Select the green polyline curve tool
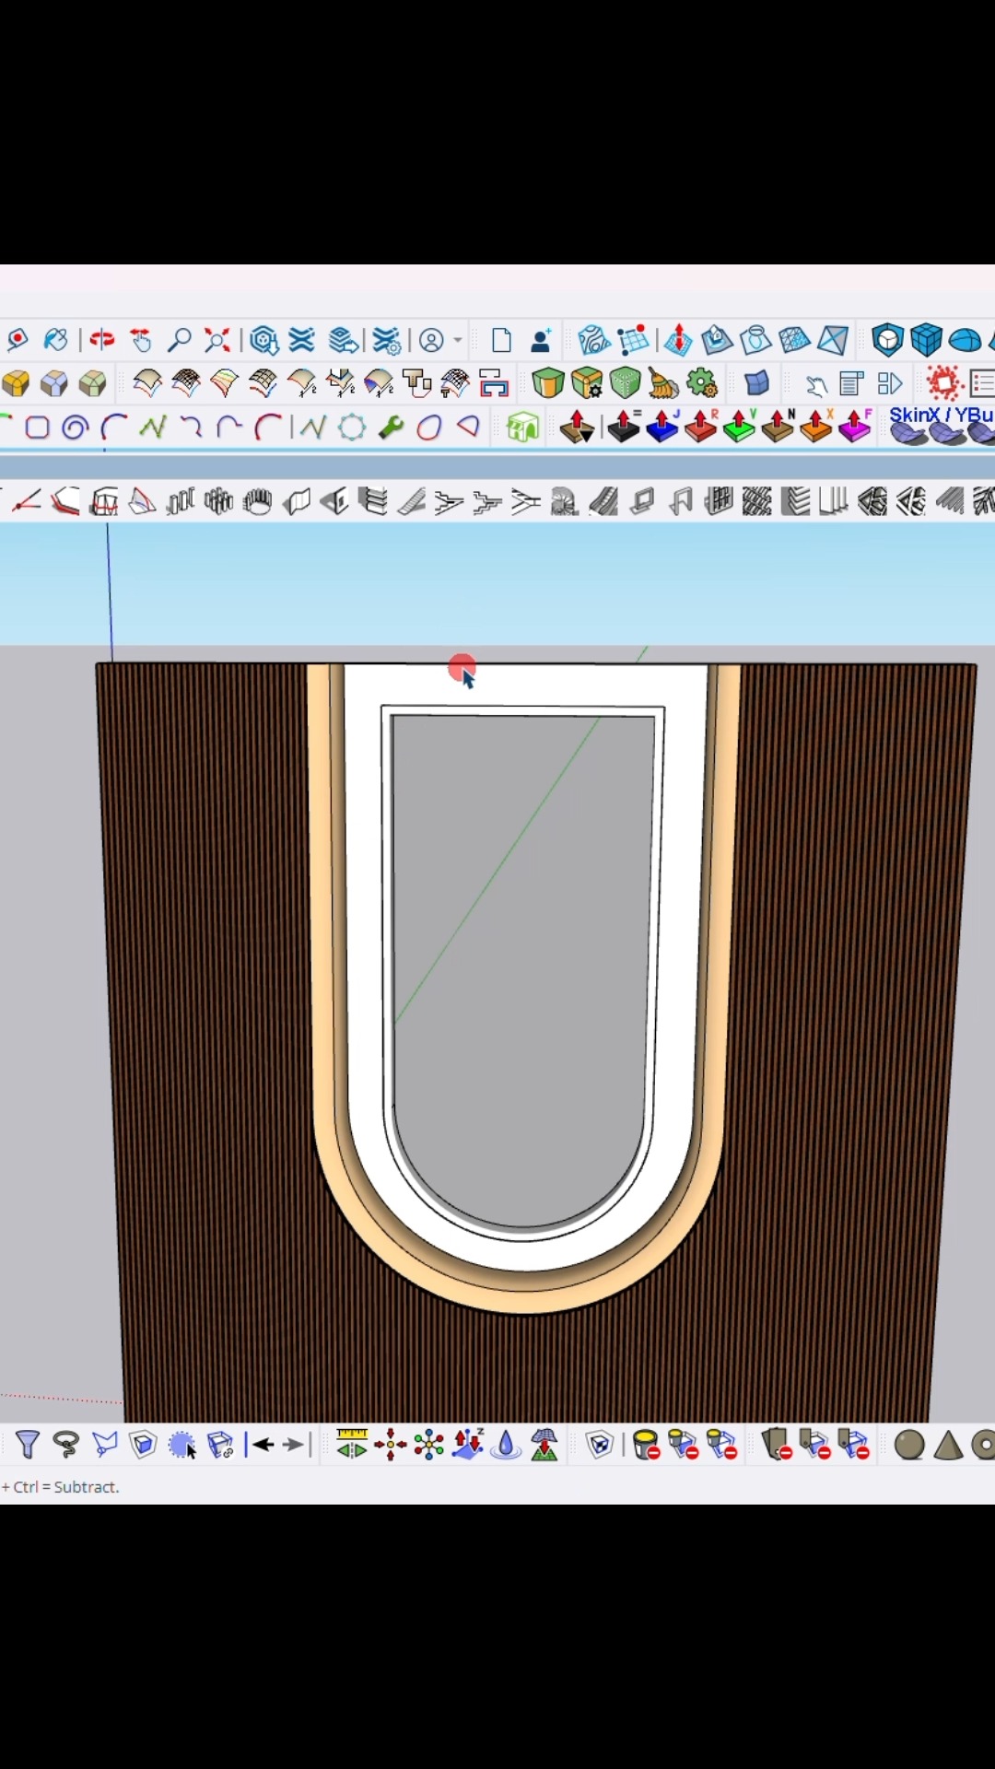This screenshot has height=1769, width=995. pyautogui.click(x=153, y=428)
